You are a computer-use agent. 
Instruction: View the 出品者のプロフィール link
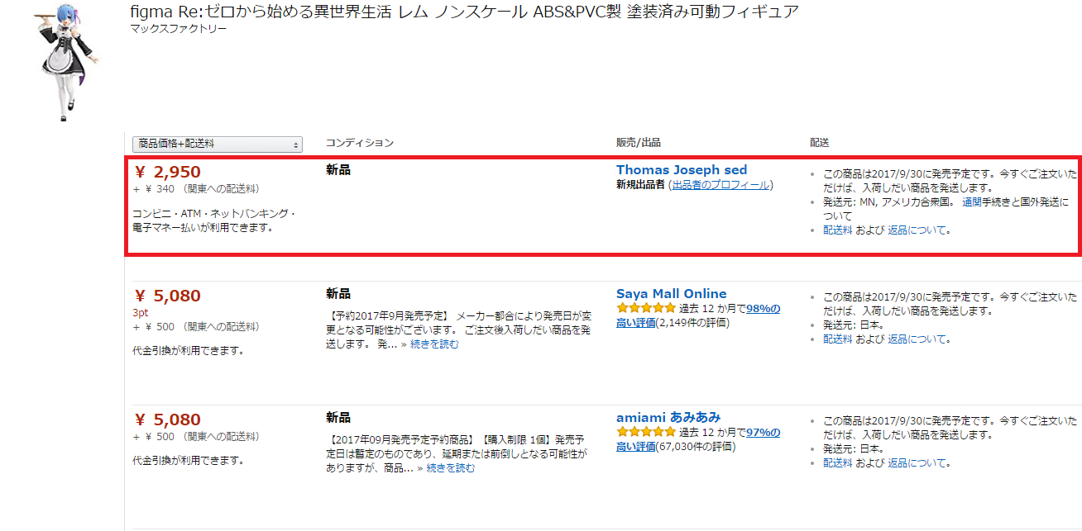[x=720, y=185]
